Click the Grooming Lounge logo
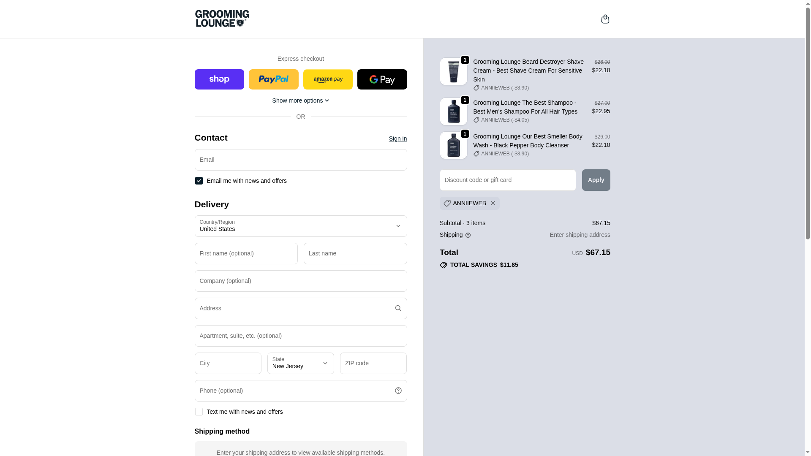The height and width of the screenshot is (456, 811). point(222,19)
